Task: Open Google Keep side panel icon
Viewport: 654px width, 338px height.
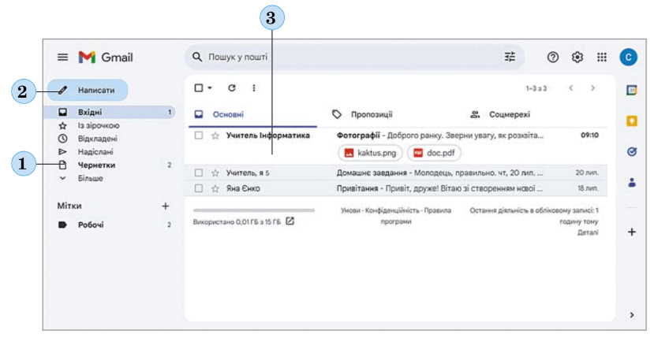Action: [x=632, y=121]
